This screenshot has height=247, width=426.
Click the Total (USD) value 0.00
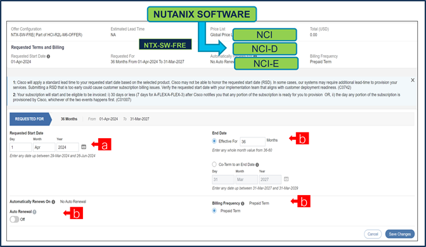314,35
